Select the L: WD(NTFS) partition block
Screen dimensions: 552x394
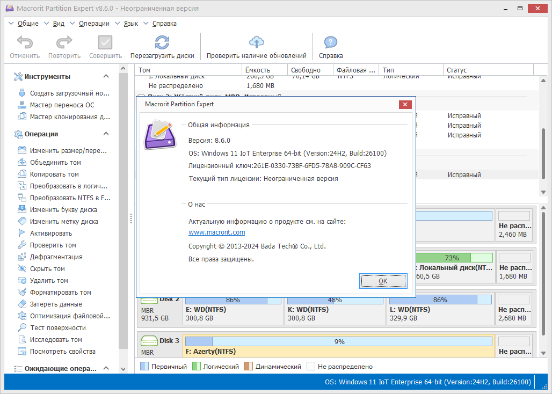tap(440, 309)
